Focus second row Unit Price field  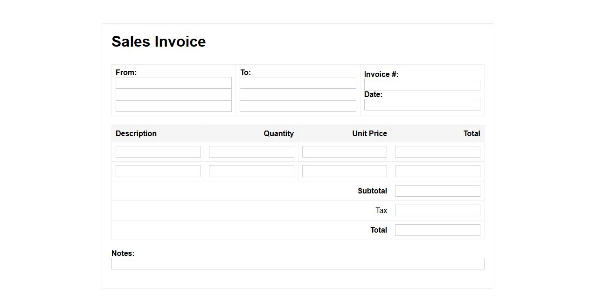pyautogui.click(x=344, y=172)
